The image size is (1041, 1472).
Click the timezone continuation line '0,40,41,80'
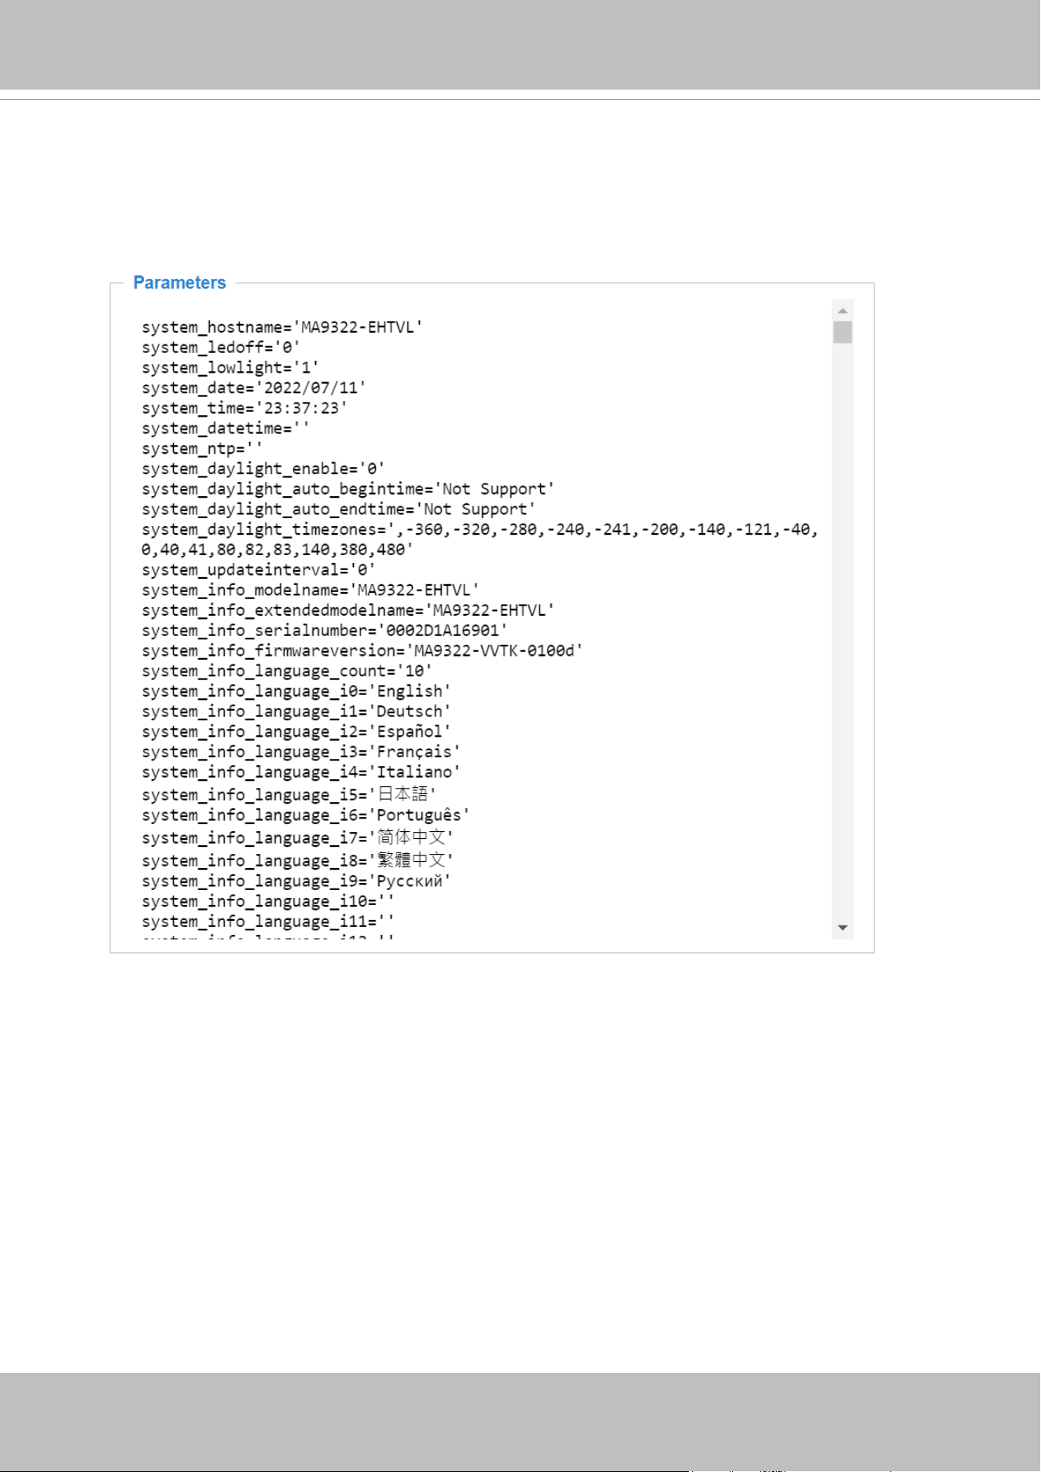click(278, 550)
